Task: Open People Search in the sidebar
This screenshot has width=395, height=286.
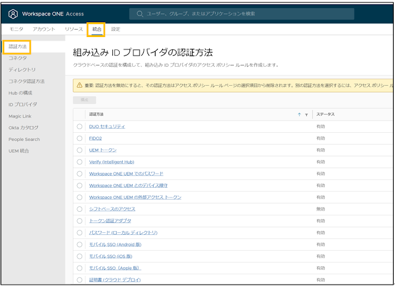Action: click(24, 139)
